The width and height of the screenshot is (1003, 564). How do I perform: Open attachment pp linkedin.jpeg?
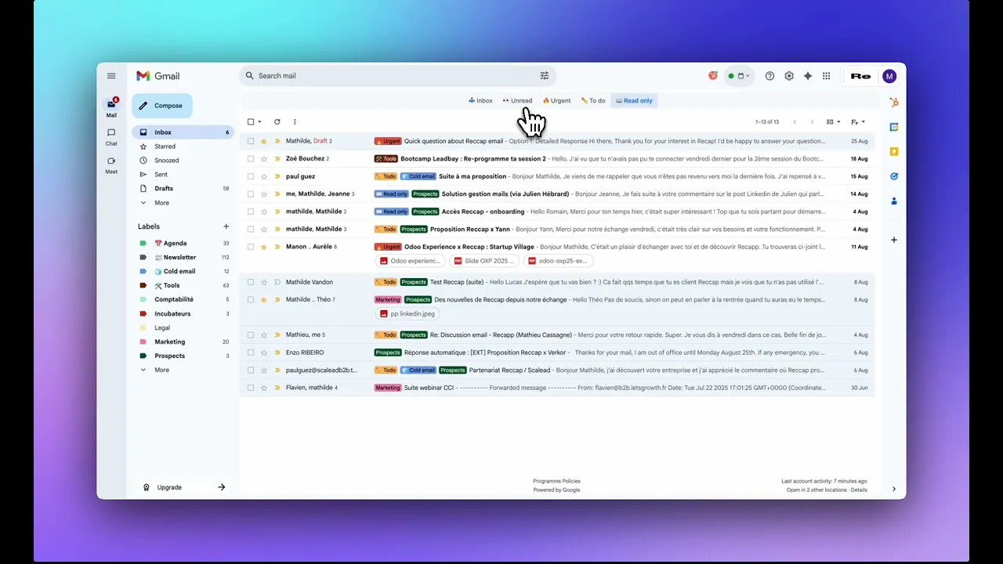407,314
